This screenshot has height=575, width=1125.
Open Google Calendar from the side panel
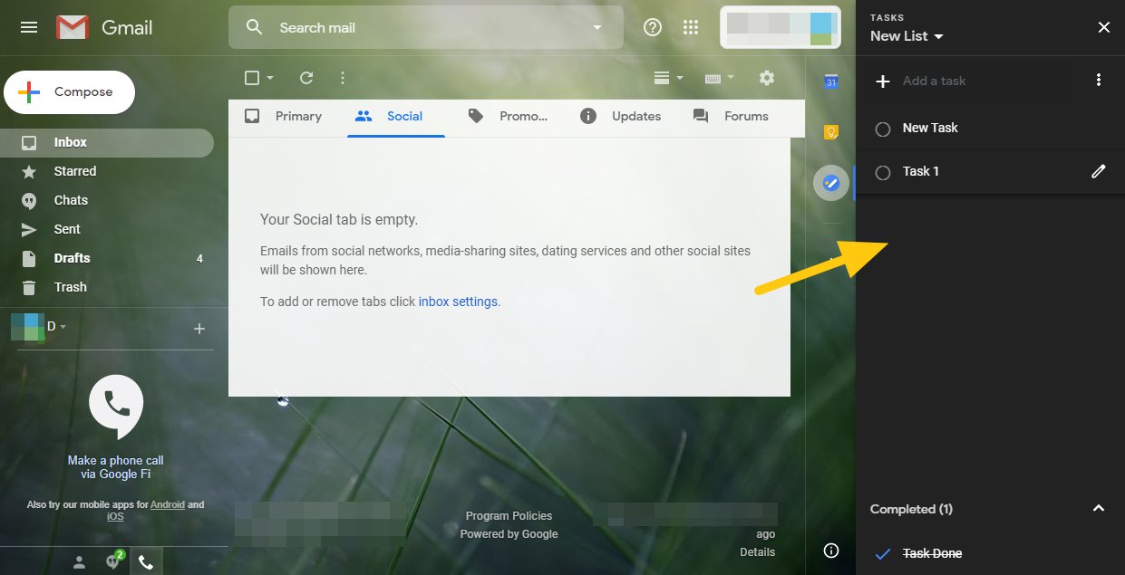830,81
